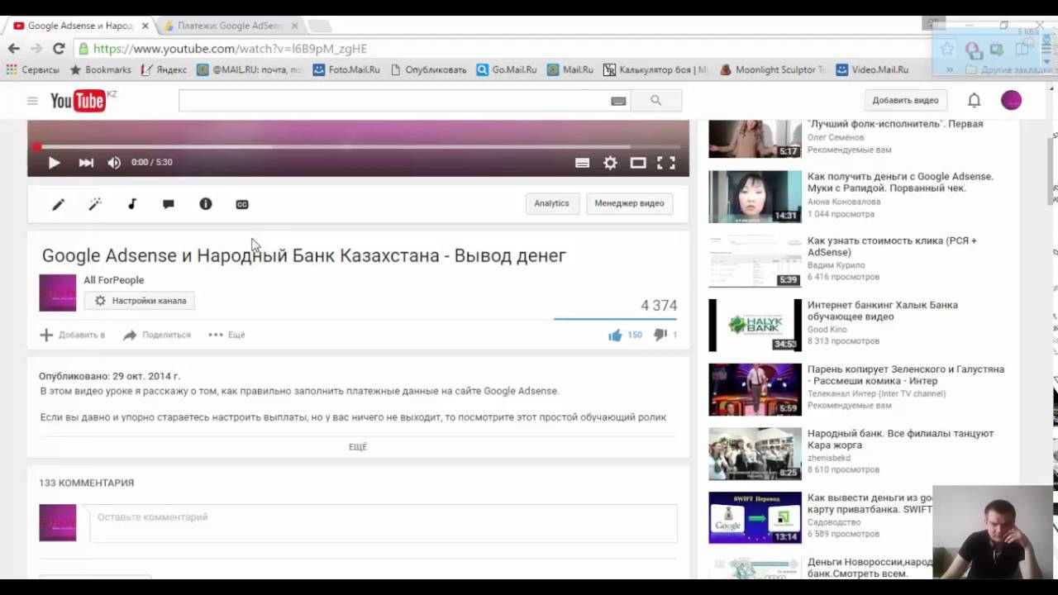This screenshot has height=595, width=1058.
Task: Switch to Платежи Google AdSense tab
Action: pyautogui.click(x=229, y=26)
